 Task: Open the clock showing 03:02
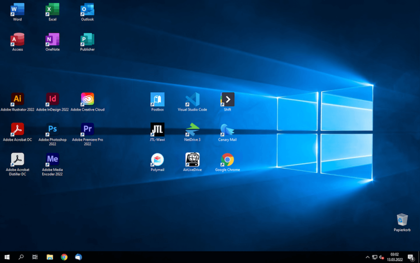pos(395,257)
